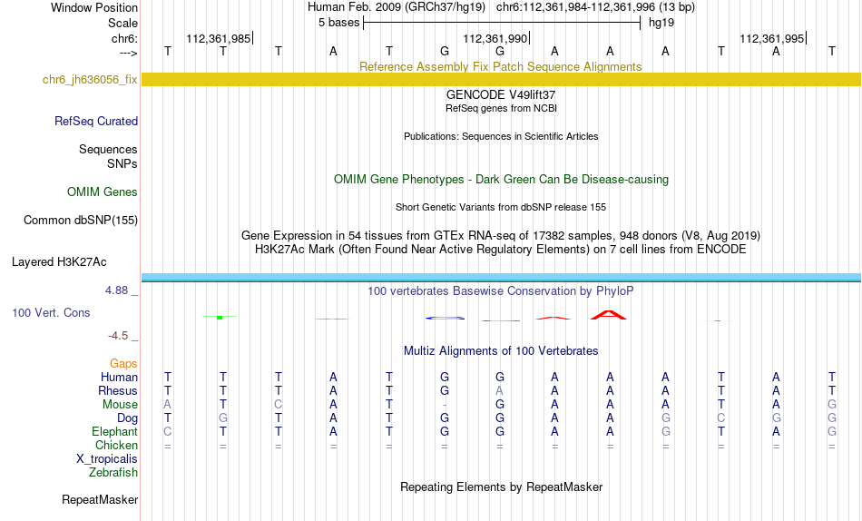
Task: Click the first grey A in Mouse row
Action: (168, 405)
